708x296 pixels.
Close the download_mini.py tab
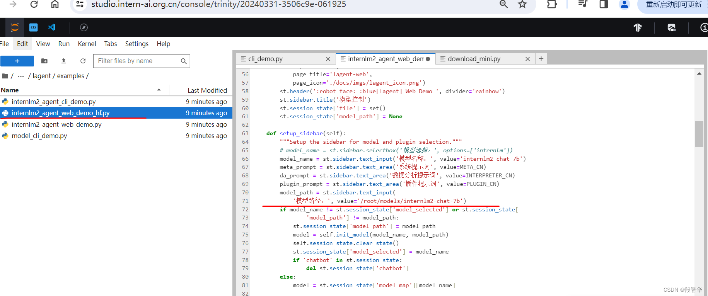[527, 59]
